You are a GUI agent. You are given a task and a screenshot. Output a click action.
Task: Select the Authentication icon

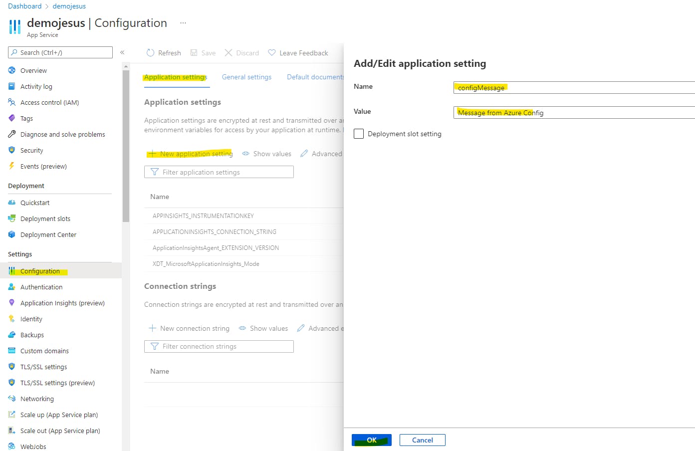tap(12, 287)
